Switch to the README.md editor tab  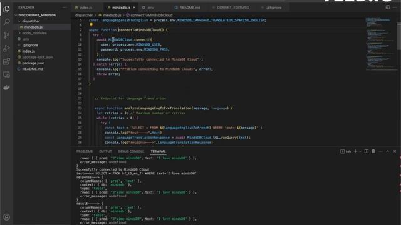click(189, 7)
